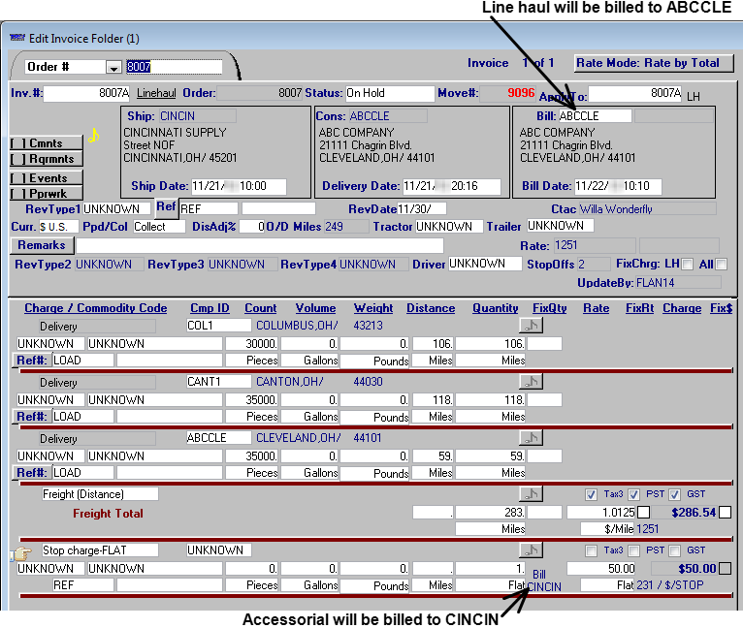Uncheck GST on Freight (Distance) row
This screenshot has height=628, width=743.
(675, 494)
